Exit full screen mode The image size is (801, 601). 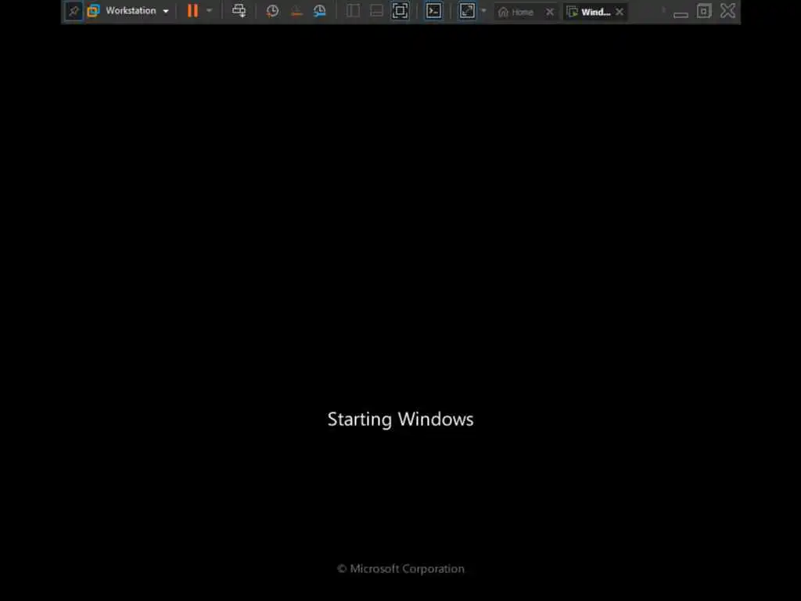point(400,11)
